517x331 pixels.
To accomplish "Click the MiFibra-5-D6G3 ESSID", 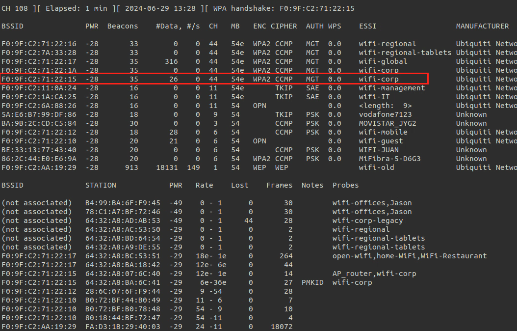I will pos(389,159).
